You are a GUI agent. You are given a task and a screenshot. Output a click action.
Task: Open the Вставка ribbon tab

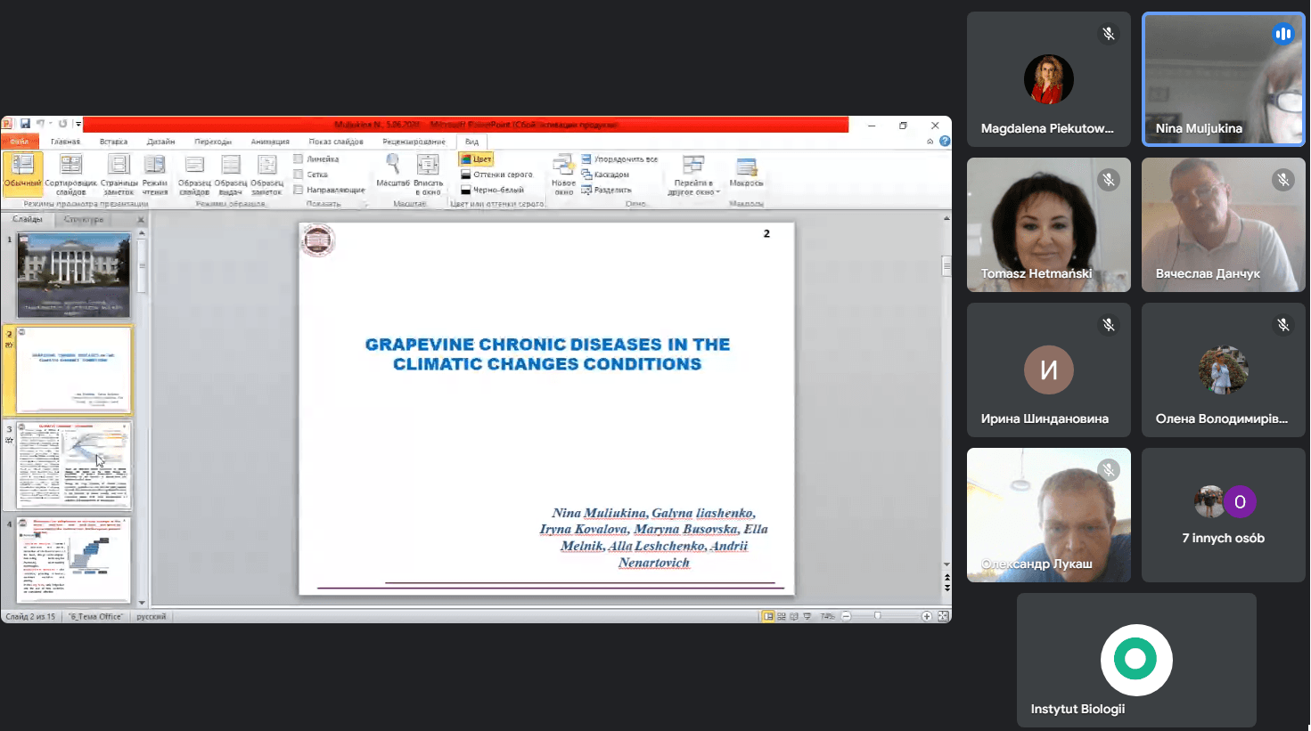click(x=113, y=142)
